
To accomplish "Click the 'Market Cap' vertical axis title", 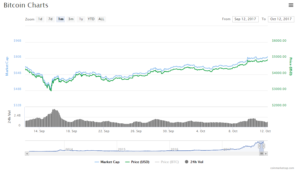I will 7,66.
